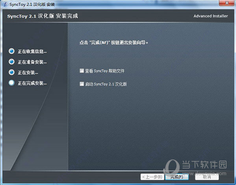Click the 取消 cancel button
The height and width of the screenshot is (185, 236).
[207, 177]
